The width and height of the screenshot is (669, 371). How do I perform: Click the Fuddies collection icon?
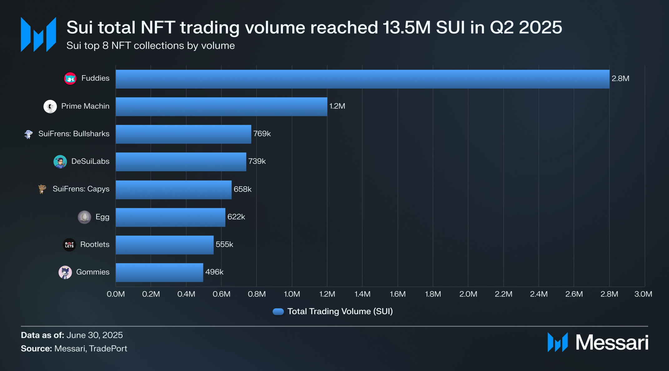coord(70,79)
